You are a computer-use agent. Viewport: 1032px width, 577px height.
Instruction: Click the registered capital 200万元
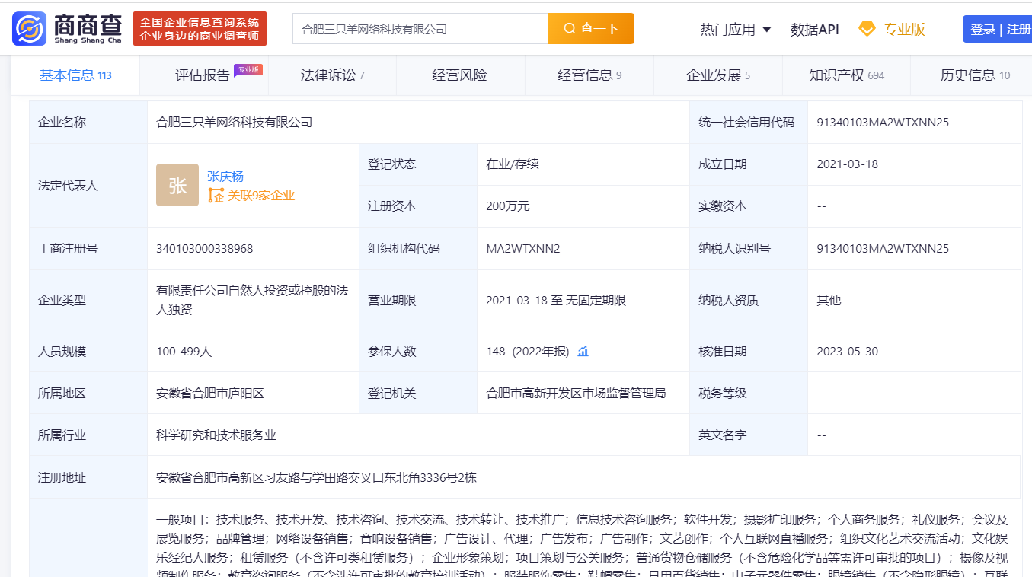[507, 206]
